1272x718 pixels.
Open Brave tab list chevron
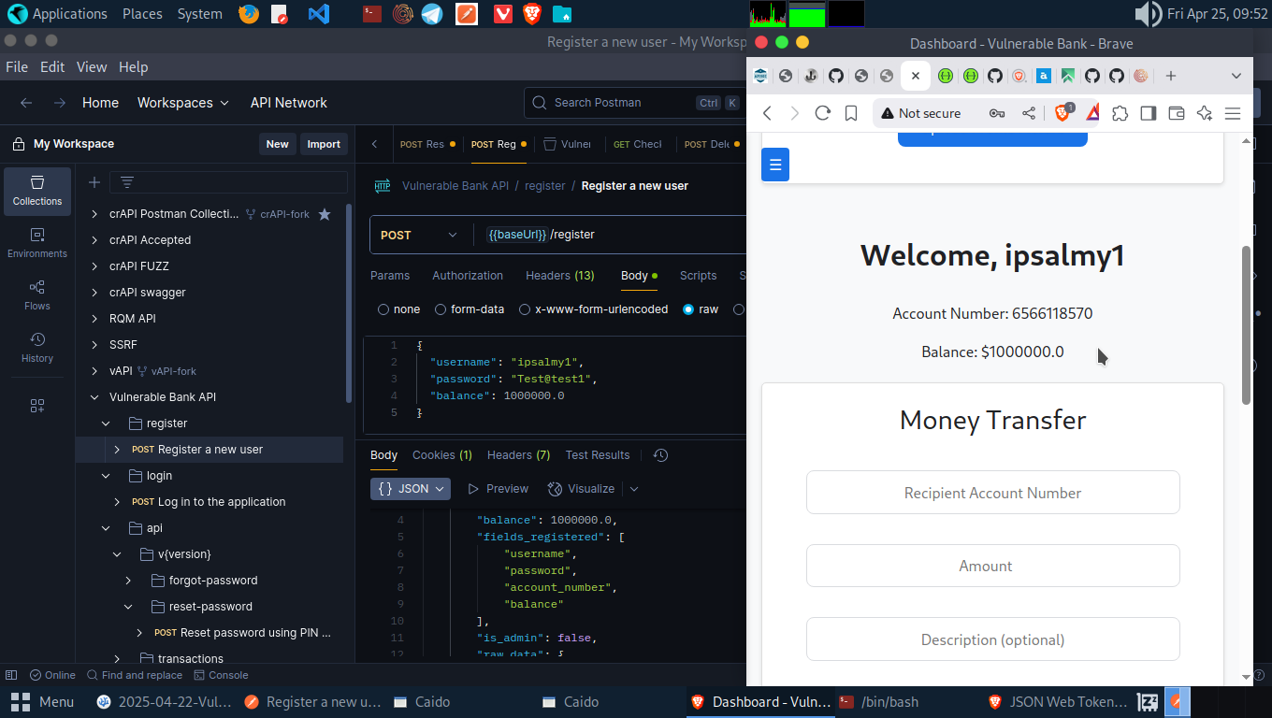pyautogui.click(x=1236, y=76)
